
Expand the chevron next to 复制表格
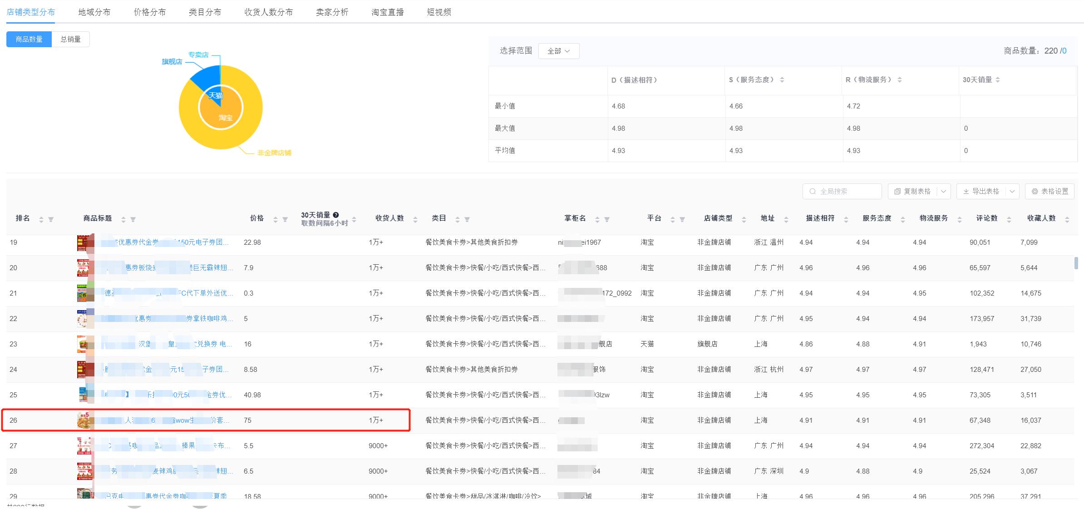point(943,192)
